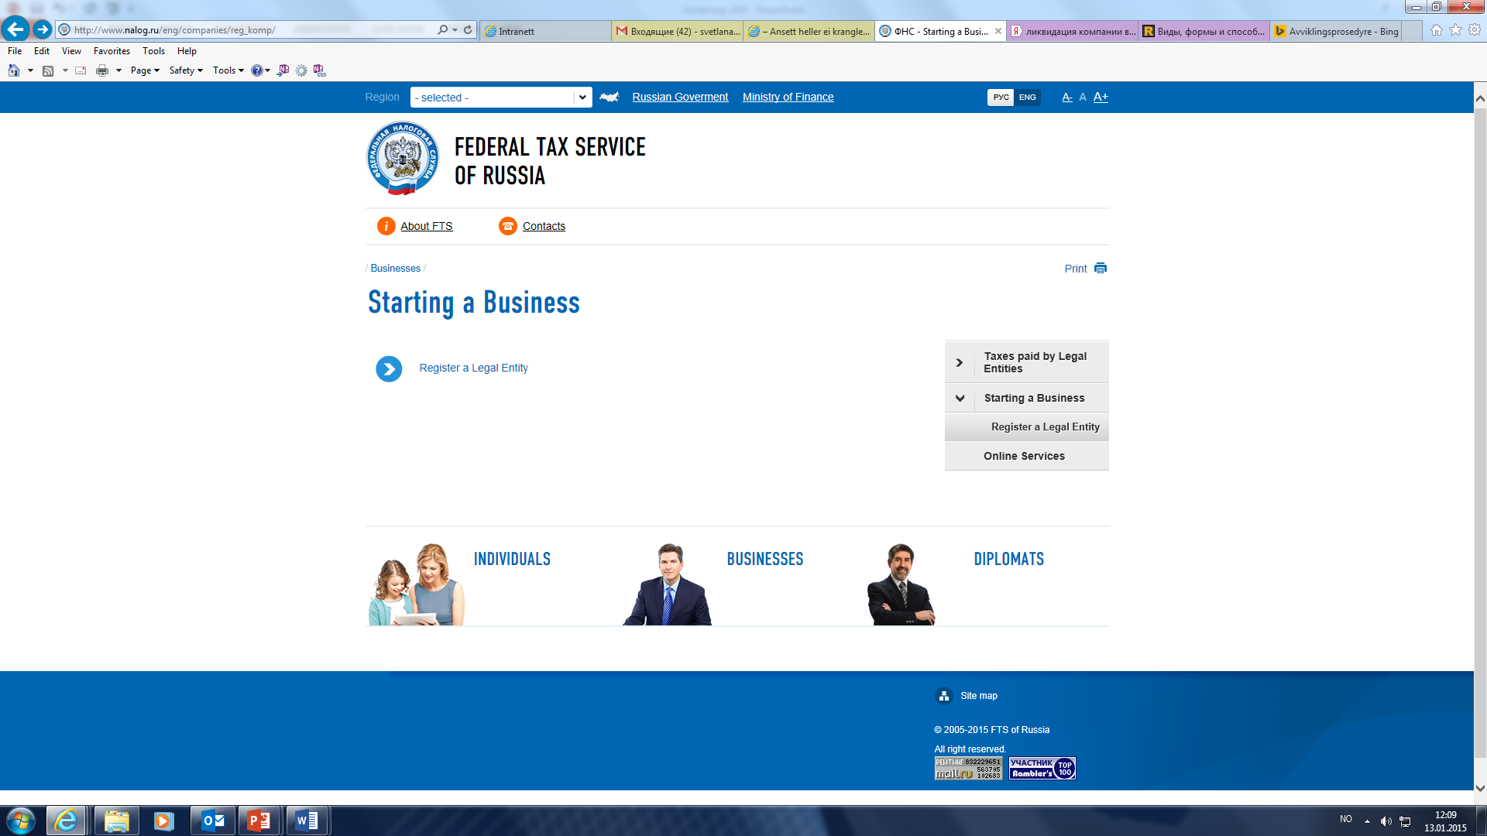1487x836 pixels.
Task: Select the Region dropdown
Action: pyautogui.click(x=500, y=97)
